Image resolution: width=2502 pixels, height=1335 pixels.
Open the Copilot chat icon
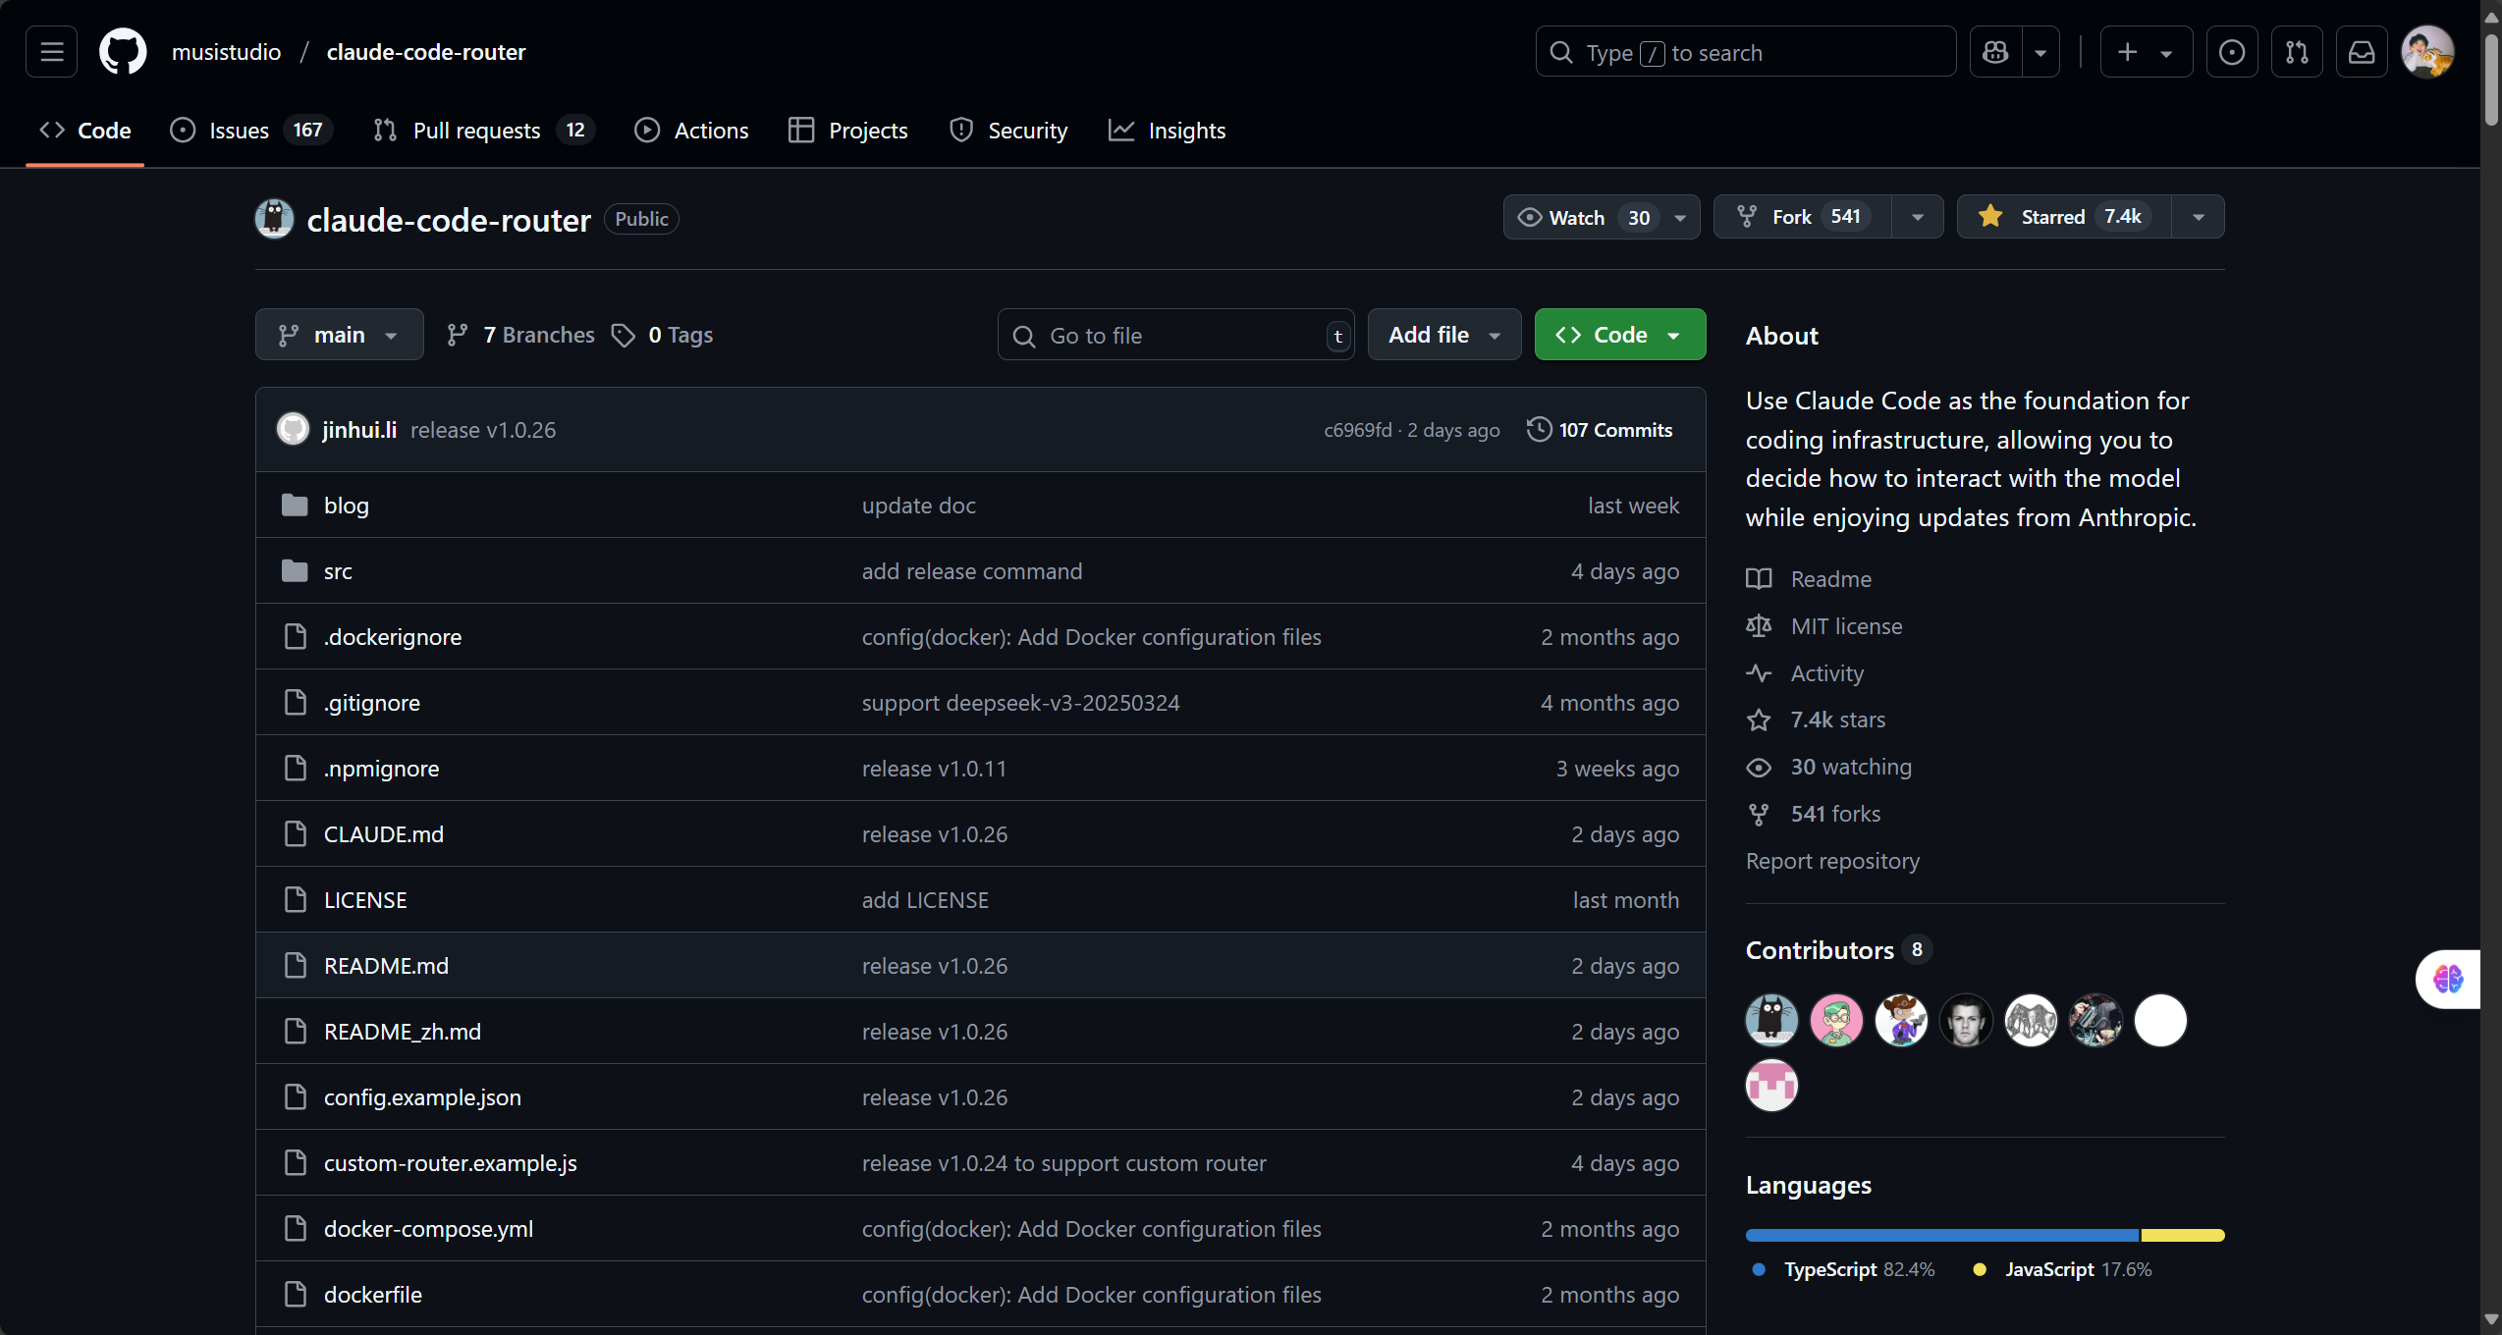tap(1995, 52)
